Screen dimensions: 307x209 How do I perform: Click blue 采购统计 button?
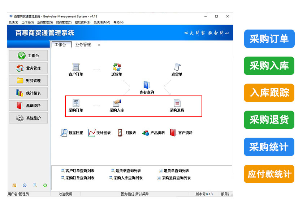coord(269,147)
